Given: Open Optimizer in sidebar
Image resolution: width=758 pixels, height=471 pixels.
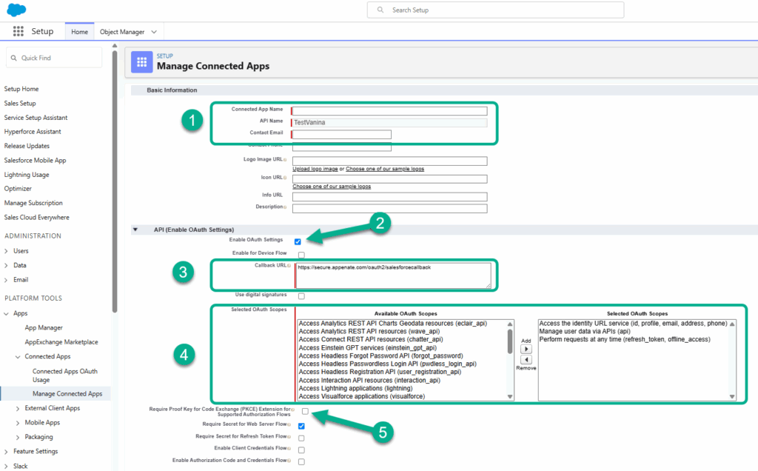Looking at the screenshot, I should tap(18, 189).
